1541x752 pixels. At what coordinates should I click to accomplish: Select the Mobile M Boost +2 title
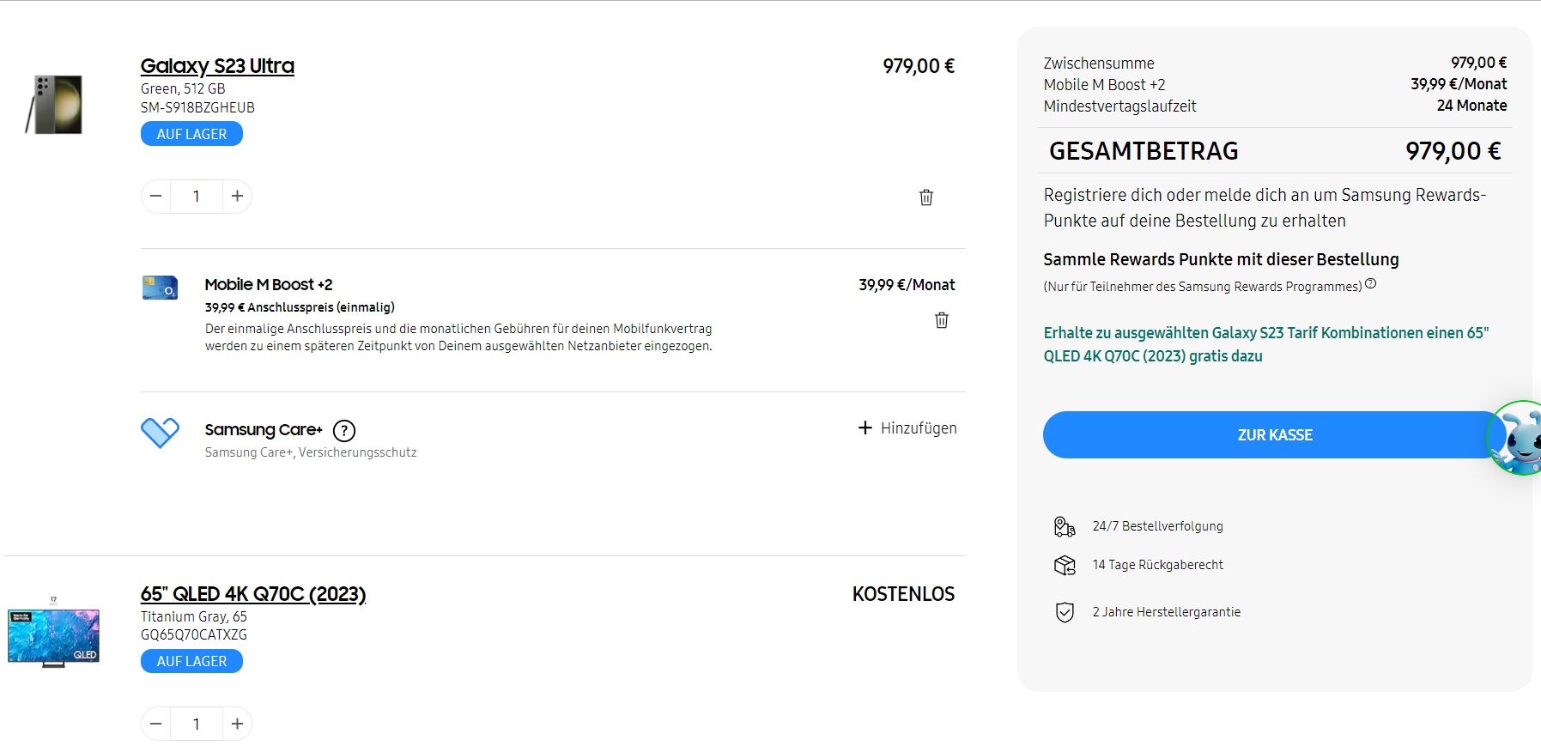point(269,285)
